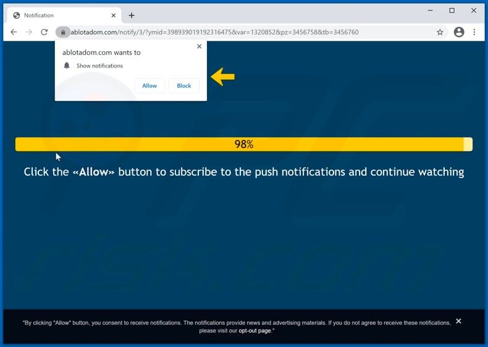The height and width of the screenshot is (347, 488).
Task: Open Chrome three-dot menu
Action: tap(474, 32)
